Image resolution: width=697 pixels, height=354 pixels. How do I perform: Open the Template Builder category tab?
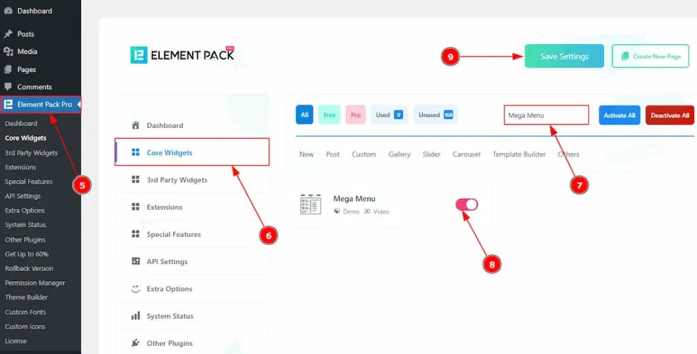click(519, 155)
